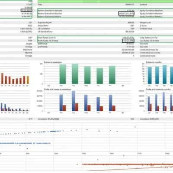Select the 'Maximum' row label
173x173 pixels.
[x=28, y=50]
